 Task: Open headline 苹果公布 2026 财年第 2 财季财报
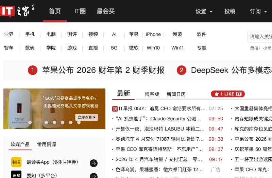click(103, 70)
